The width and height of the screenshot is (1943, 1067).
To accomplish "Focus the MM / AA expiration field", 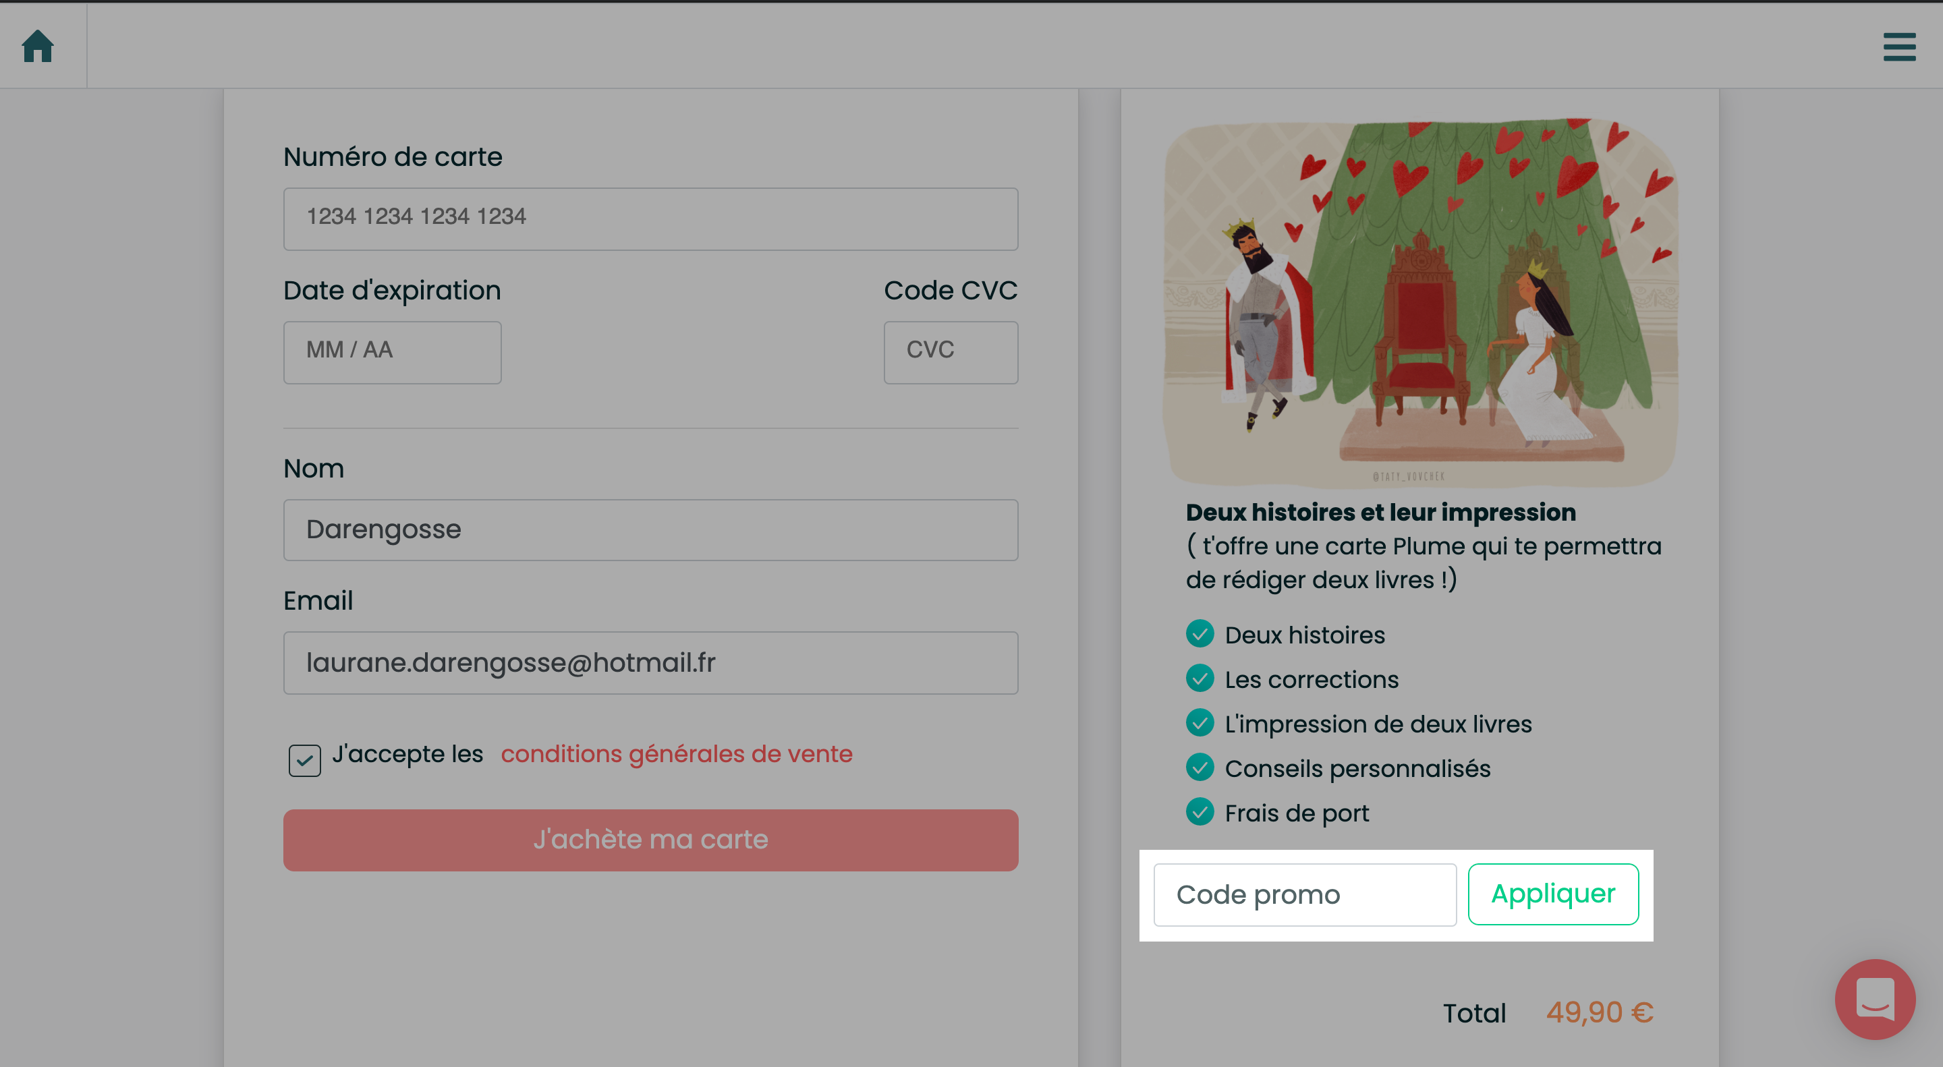I will click(392, 352).
